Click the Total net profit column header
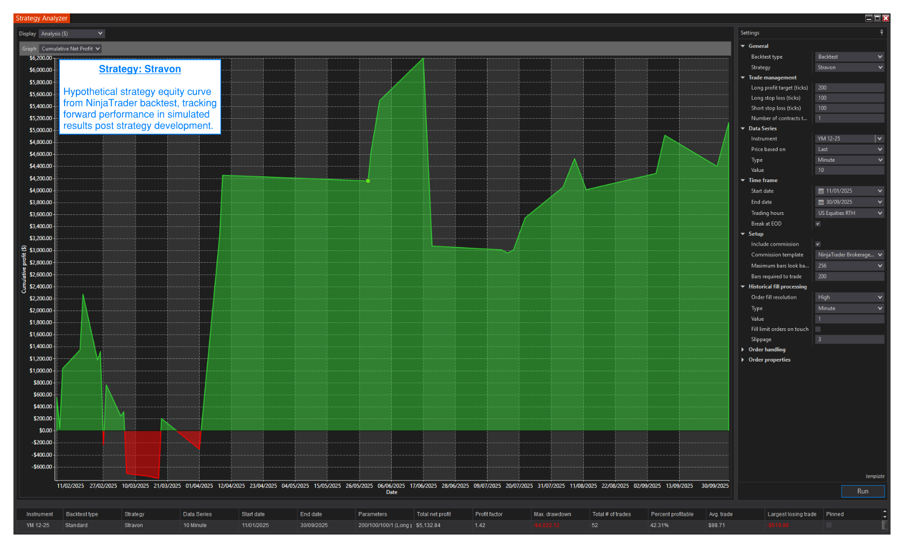 434,514
